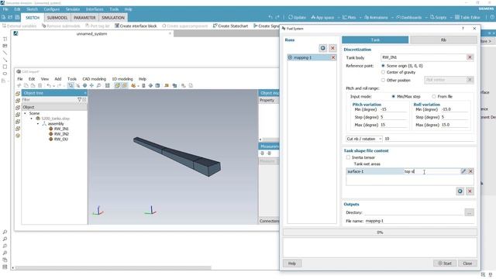This screenshot has height=279, width=496.
Task: Browse for output directory with ellipsis button
Action: point(470,212)
